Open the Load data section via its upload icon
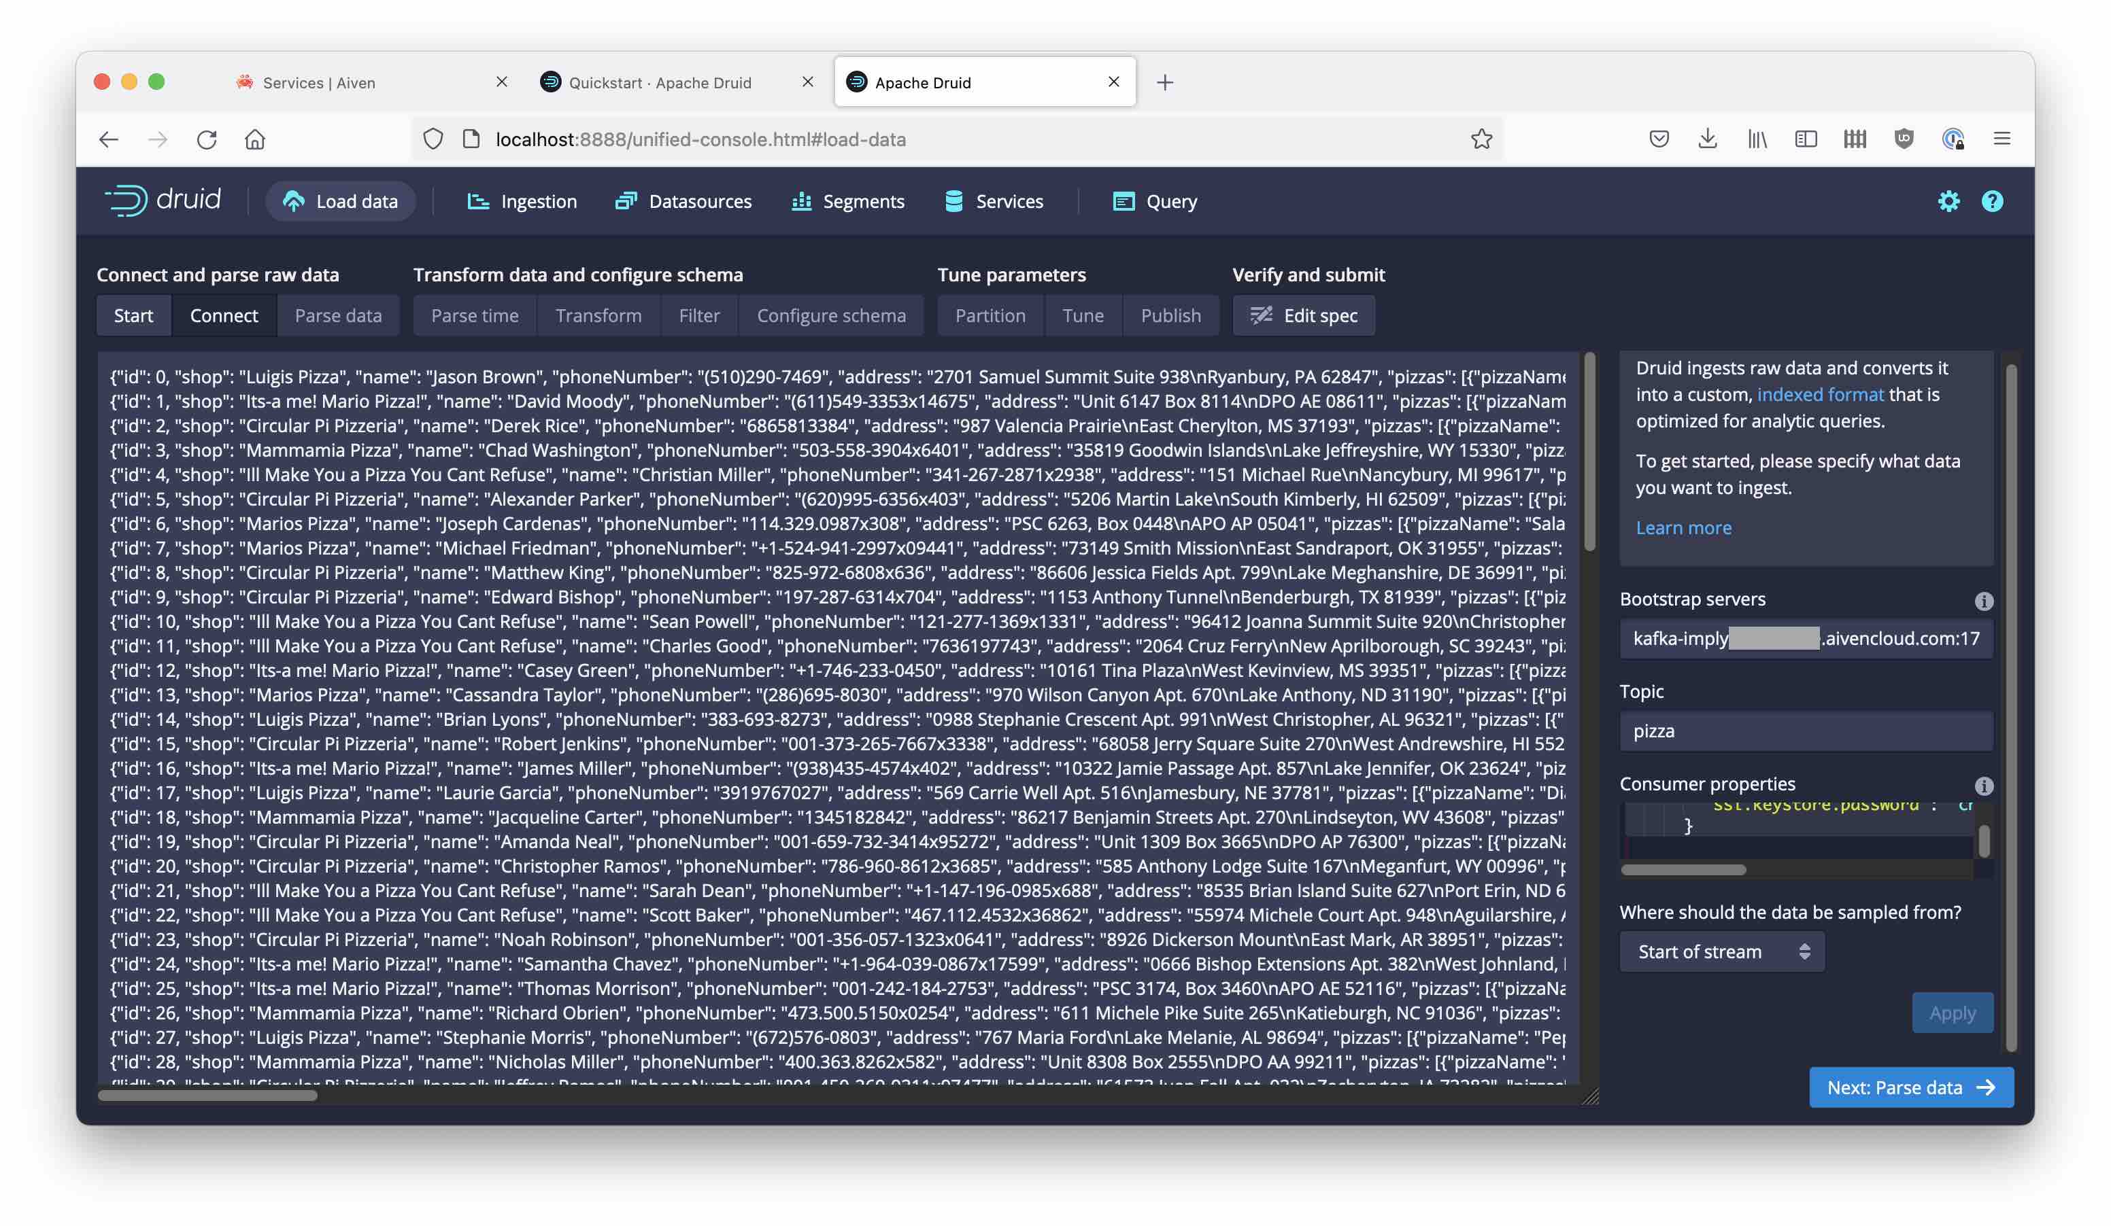Image resolution: width=2111 pixels, height=1226 pixels. [x=294, y=201]
